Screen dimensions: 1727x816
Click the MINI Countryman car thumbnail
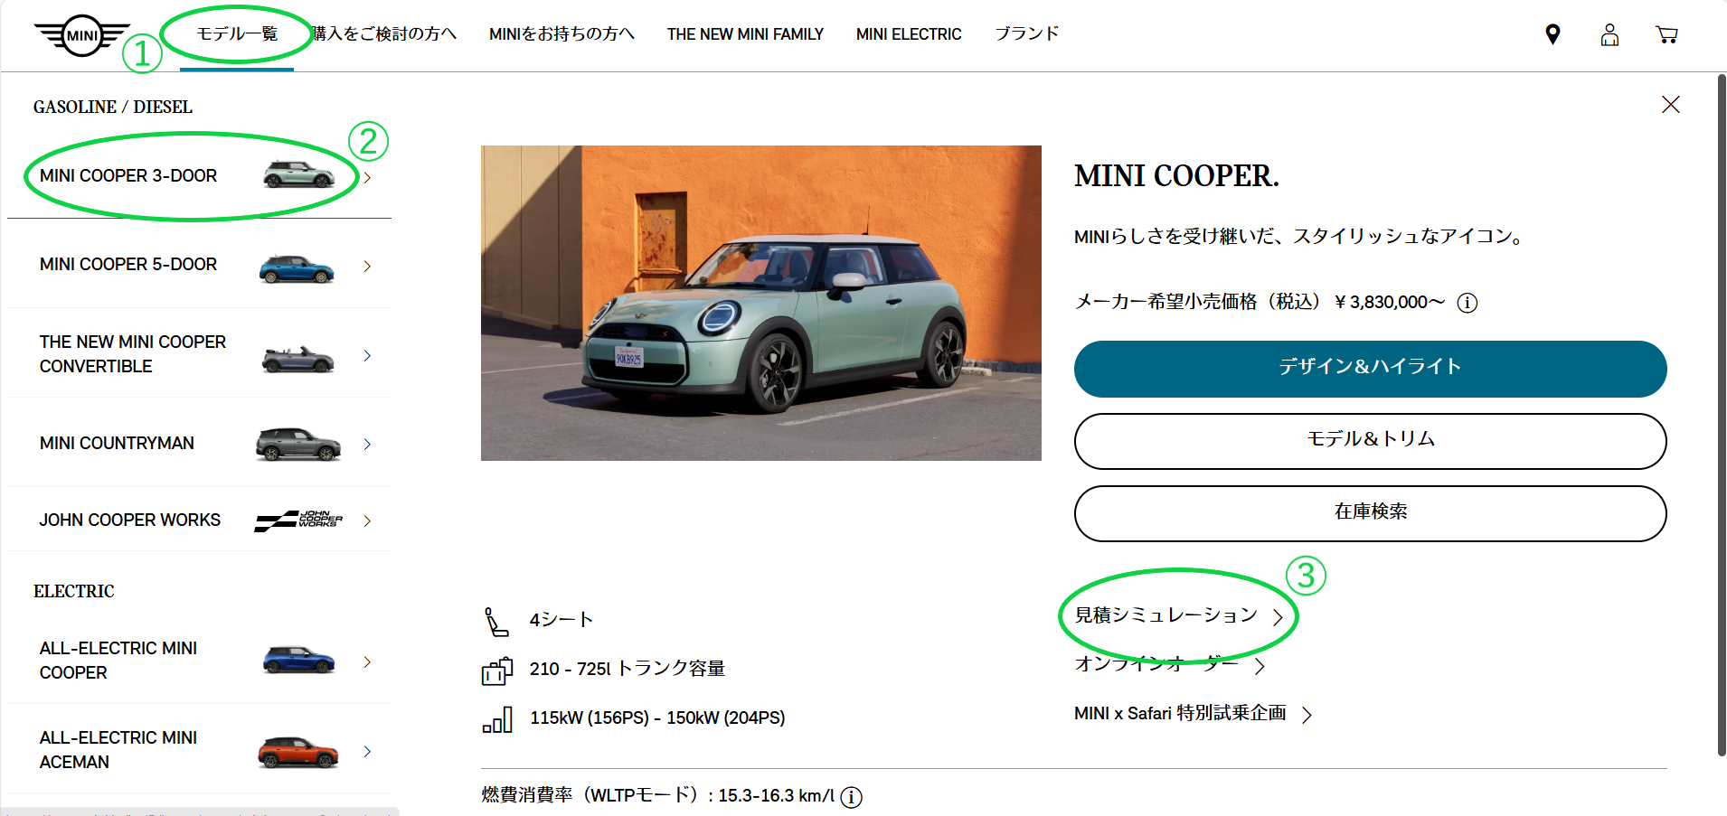298,444
